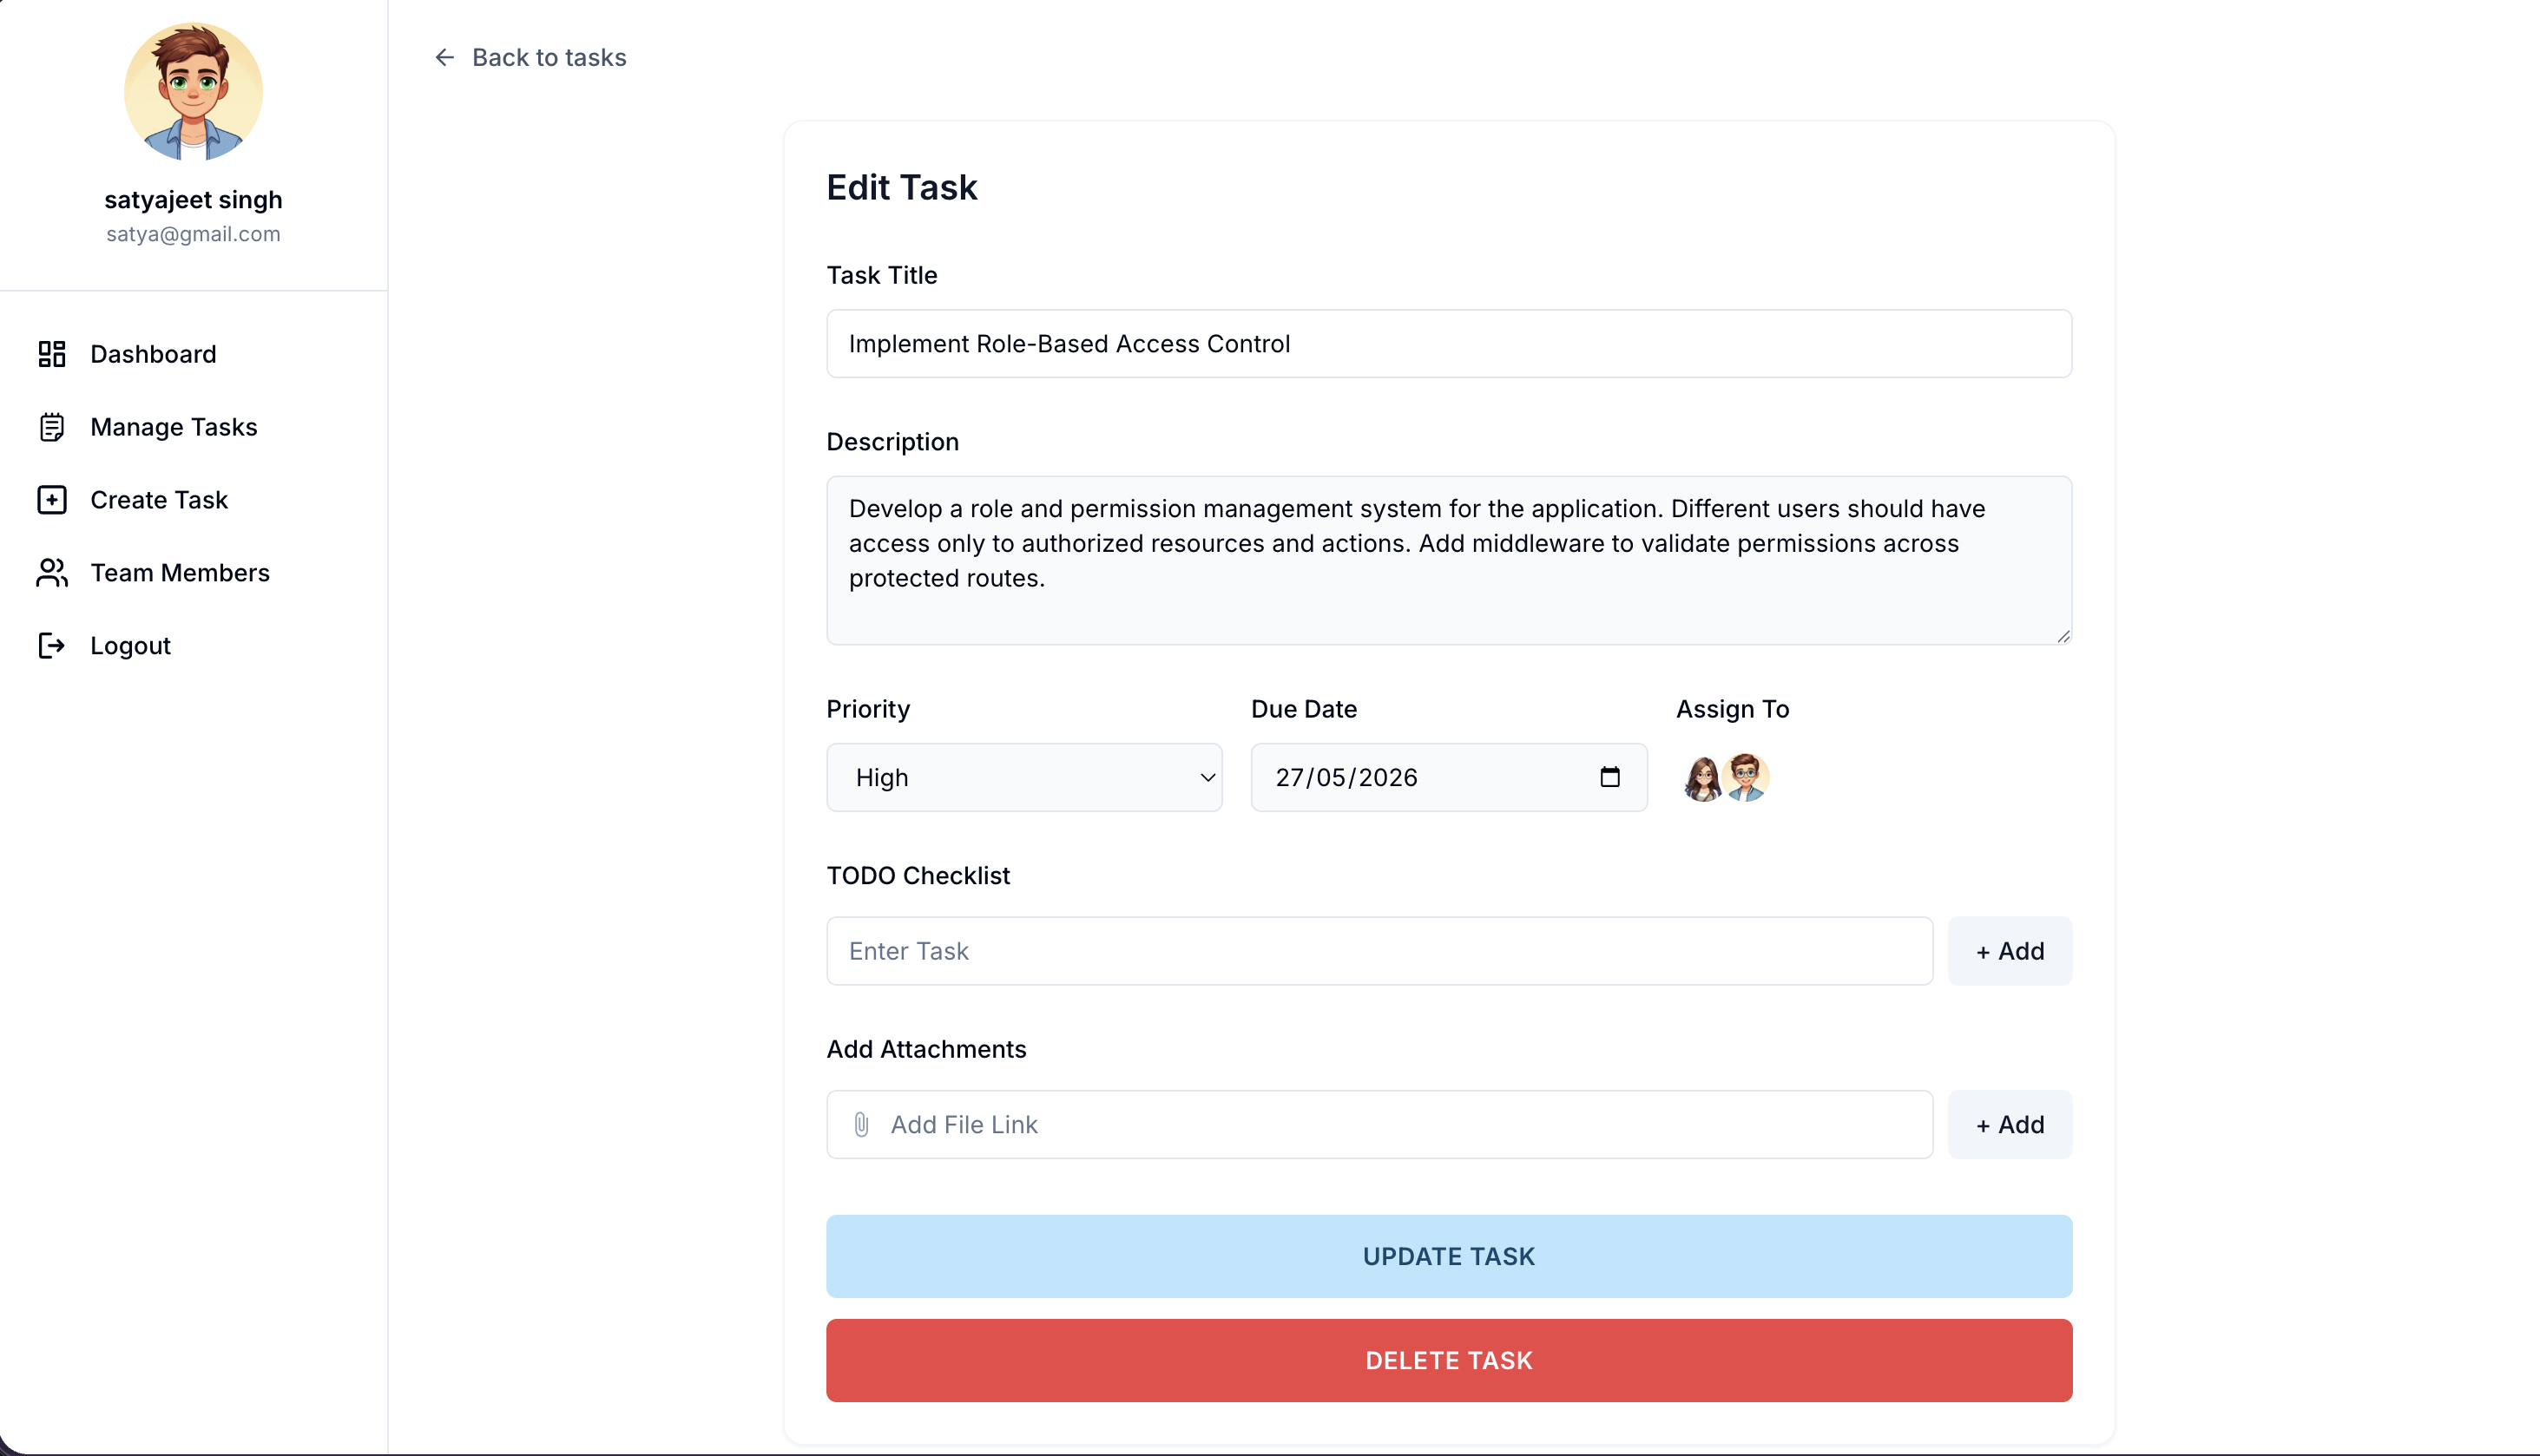Click into the Description textarea

coord(1449,560)
